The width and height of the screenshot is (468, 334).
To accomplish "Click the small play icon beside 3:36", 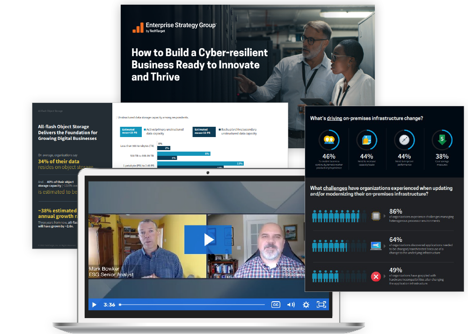I will [94, 305].
